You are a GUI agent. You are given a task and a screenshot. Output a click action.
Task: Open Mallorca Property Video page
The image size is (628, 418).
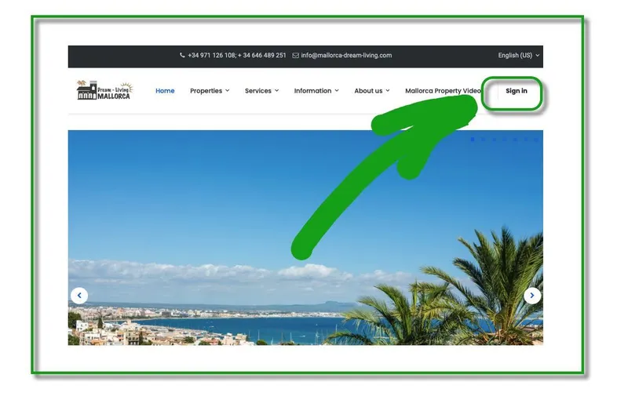tap(443, 91)
